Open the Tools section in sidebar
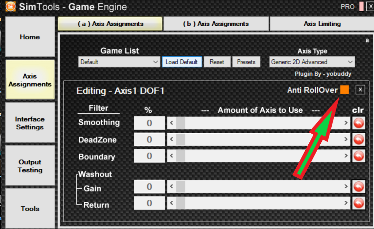374x229 pixels. 30,209
